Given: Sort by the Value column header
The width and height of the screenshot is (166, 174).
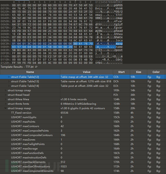Looking at the screenshot, I should 87,72.
